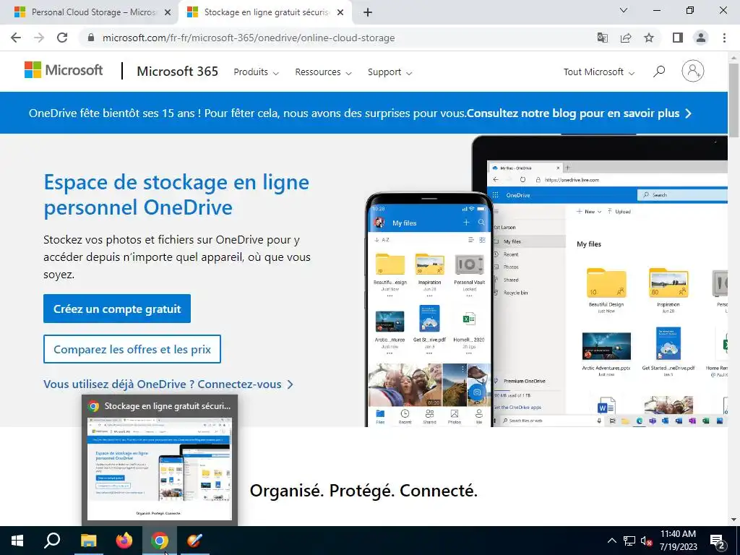View site info via the padlock icon

click(x=91, y=38)
